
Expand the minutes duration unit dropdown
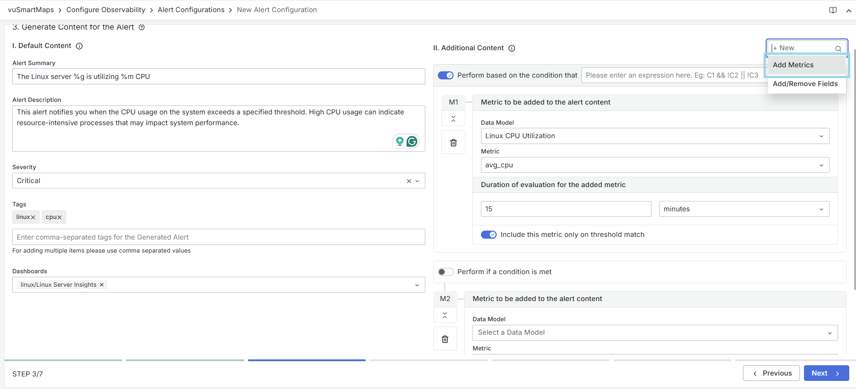pyautogui.click(x=744, y=209)
